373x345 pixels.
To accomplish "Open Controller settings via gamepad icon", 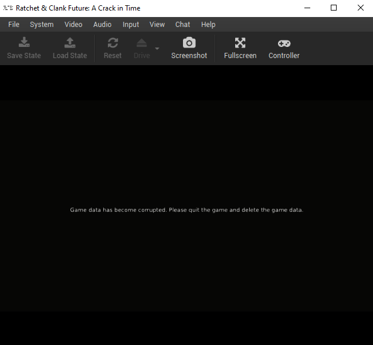I will [x=284, y=43].
